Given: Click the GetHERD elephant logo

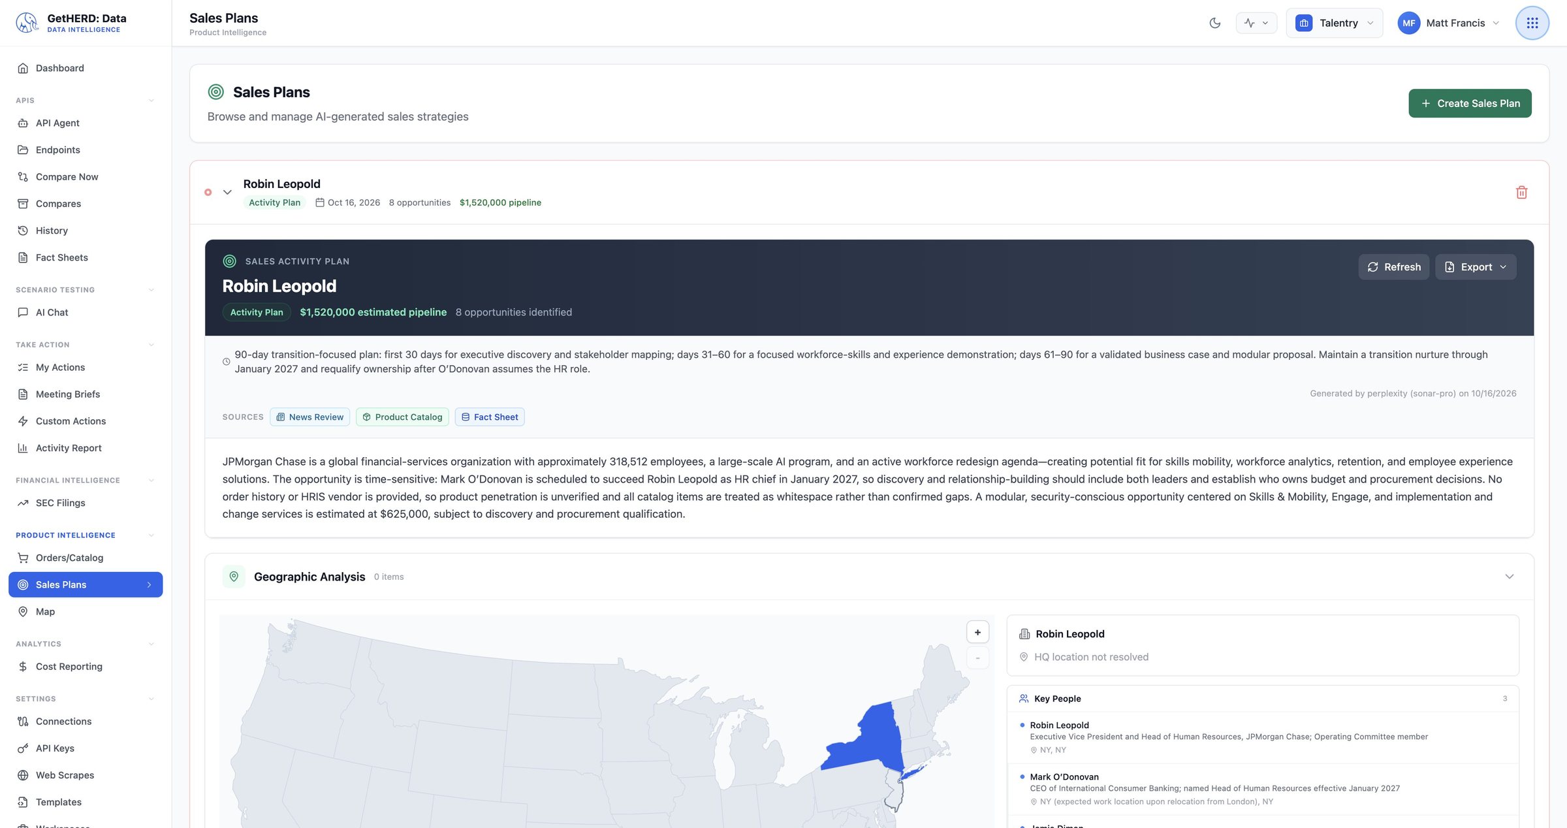Looking at the screenshot, I should 27,23.
